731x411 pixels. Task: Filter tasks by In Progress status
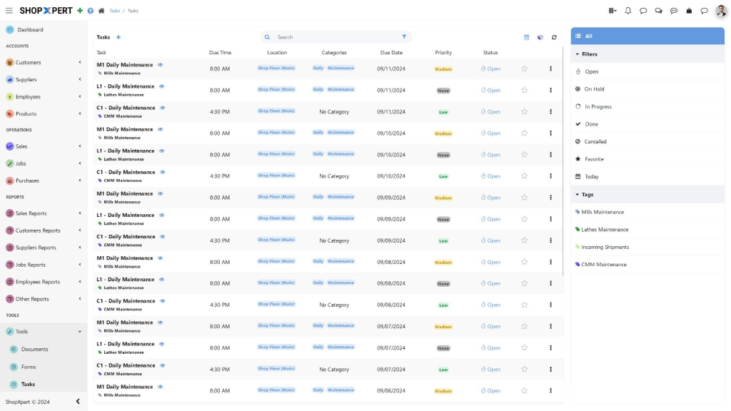pos(647,107)
